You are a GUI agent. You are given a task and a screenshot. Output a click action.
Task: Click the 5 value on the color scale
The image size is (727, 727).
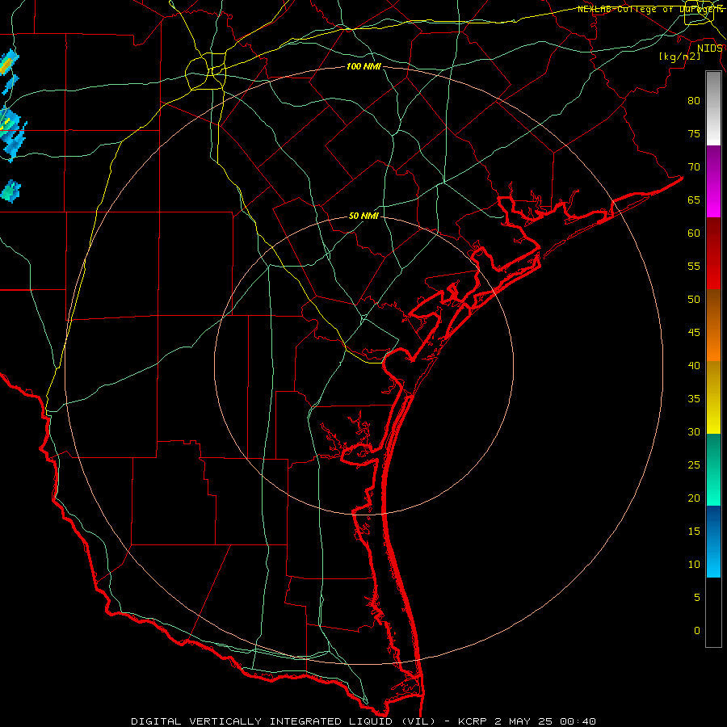click(697, 598)
